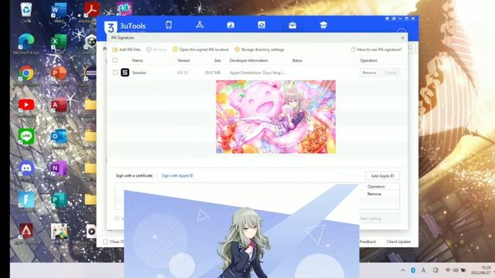Toggle the Close iTunes checkbox at bottom
Viewport: 495px width, 278px height.
(x=105, y=242)
